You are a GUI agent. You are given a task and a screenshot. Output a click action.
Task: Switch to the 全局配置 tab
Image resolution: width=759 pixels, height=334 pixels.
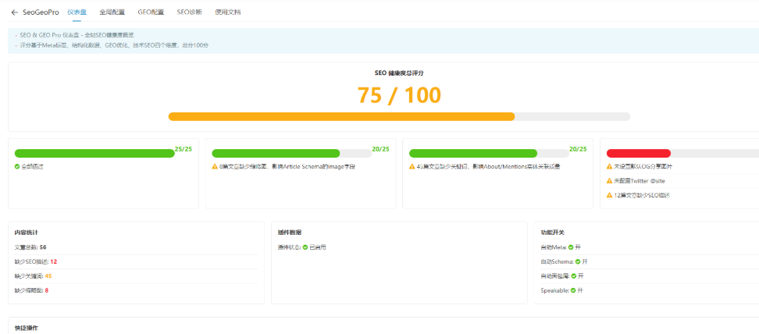112,12
